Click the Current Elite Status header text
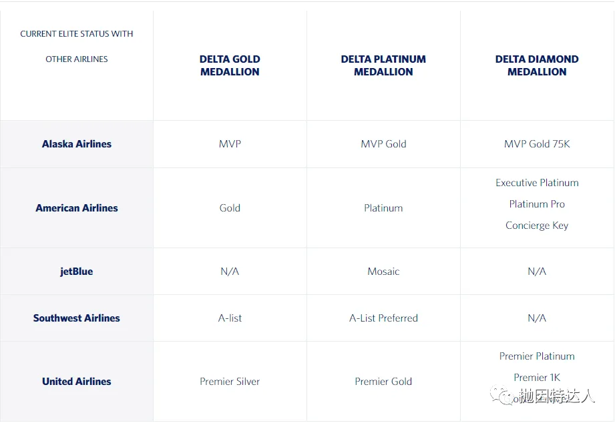This screenshot has width=615, height=423. [77, 46]
